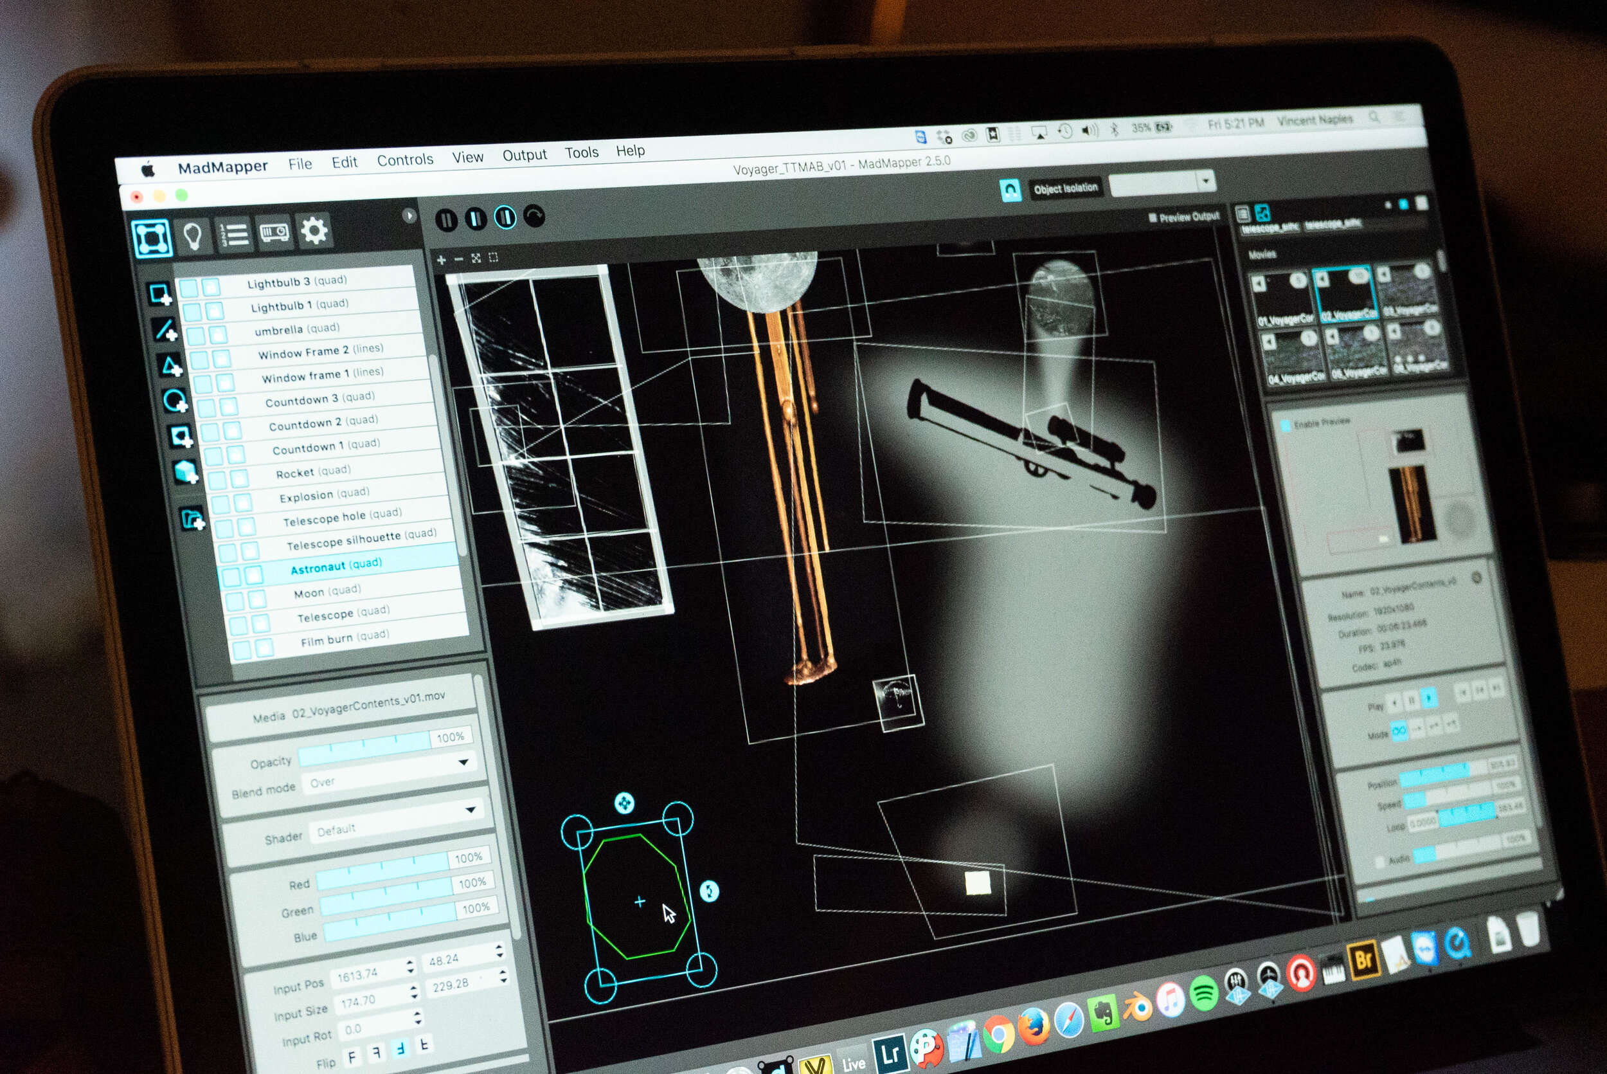Add a new triangle surface tool
Screen dimensions: 1607x1074
click(x=170, y=366)
